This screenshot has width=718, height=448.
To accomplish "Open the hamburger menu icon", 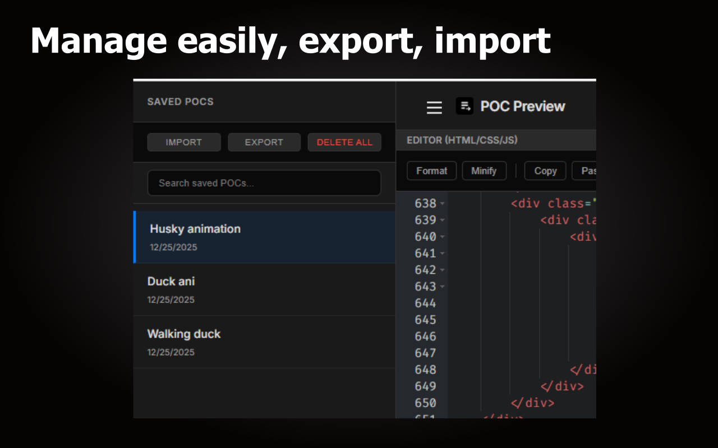I will (x=434, y=108).
